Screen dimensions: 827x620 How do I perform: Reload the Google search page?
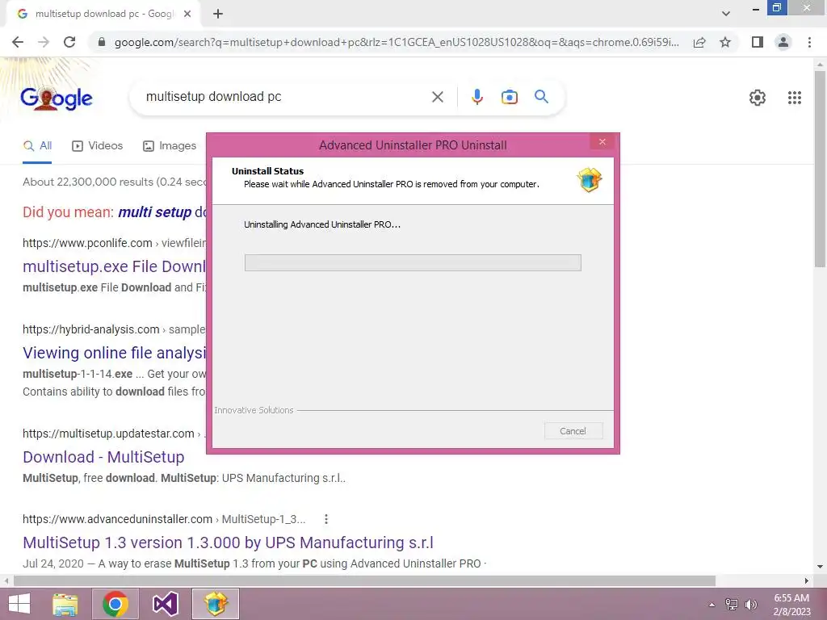coord(69,42)
